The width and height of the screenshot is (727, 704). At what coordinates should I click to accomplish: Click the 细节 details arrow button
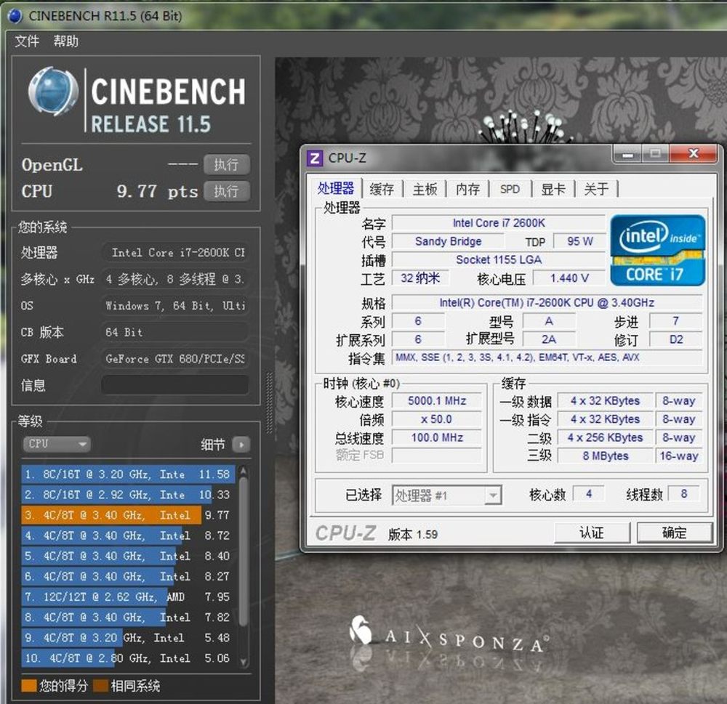point(241,445)
